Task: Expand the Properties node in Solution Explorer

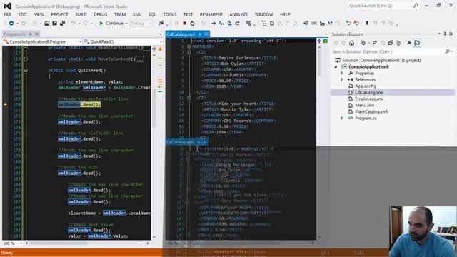Action: click(341, 73)
